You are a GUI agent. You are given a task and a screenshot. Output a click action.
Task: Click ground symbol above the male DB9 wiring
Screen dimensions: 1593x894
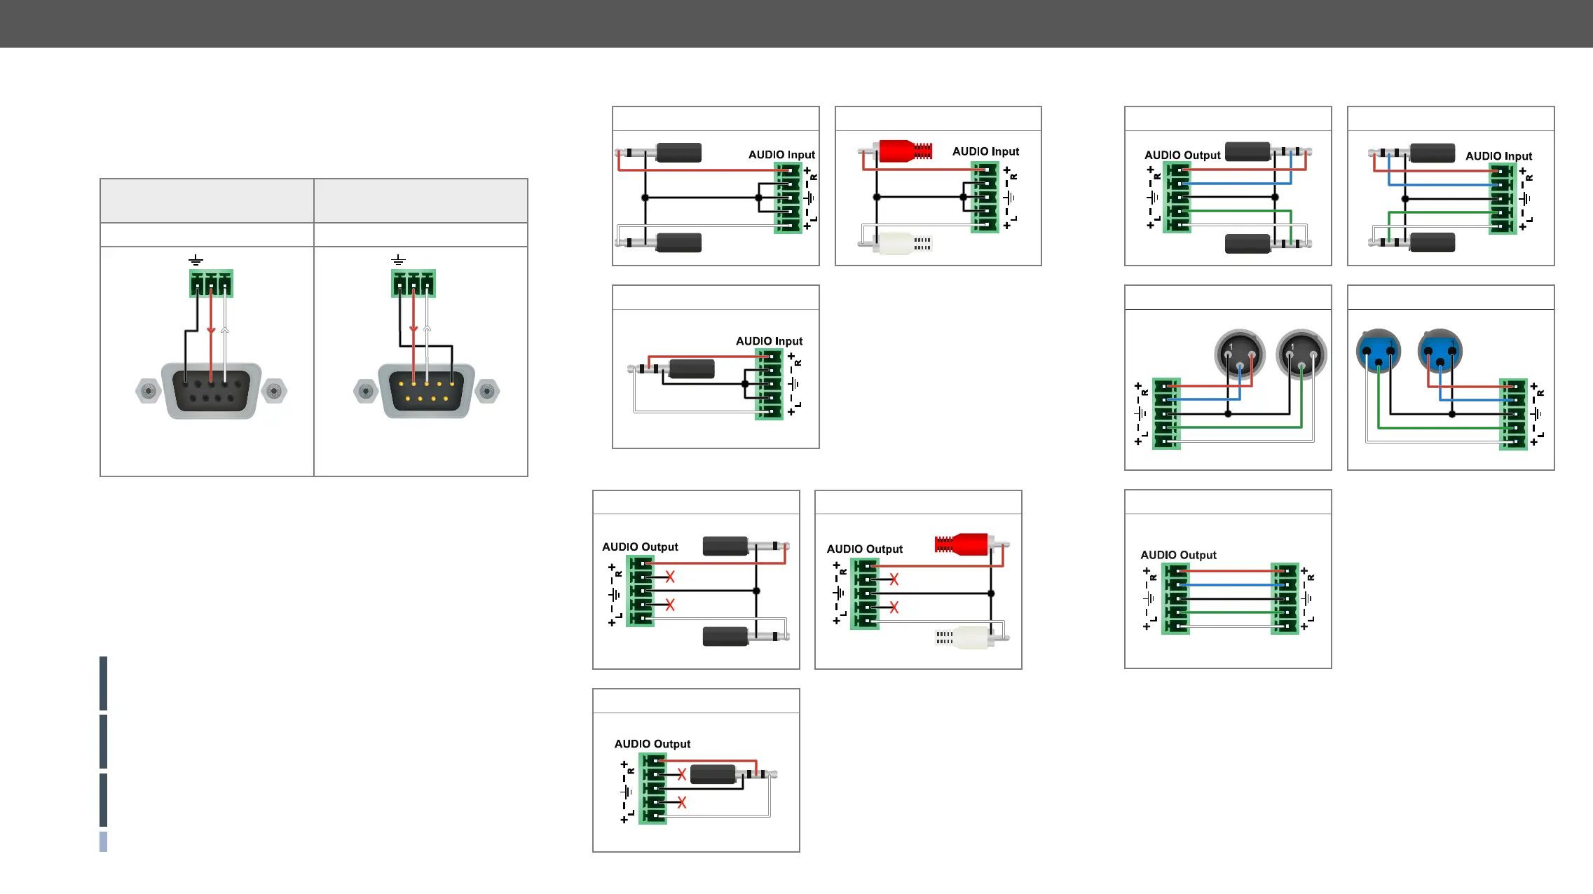398,261
